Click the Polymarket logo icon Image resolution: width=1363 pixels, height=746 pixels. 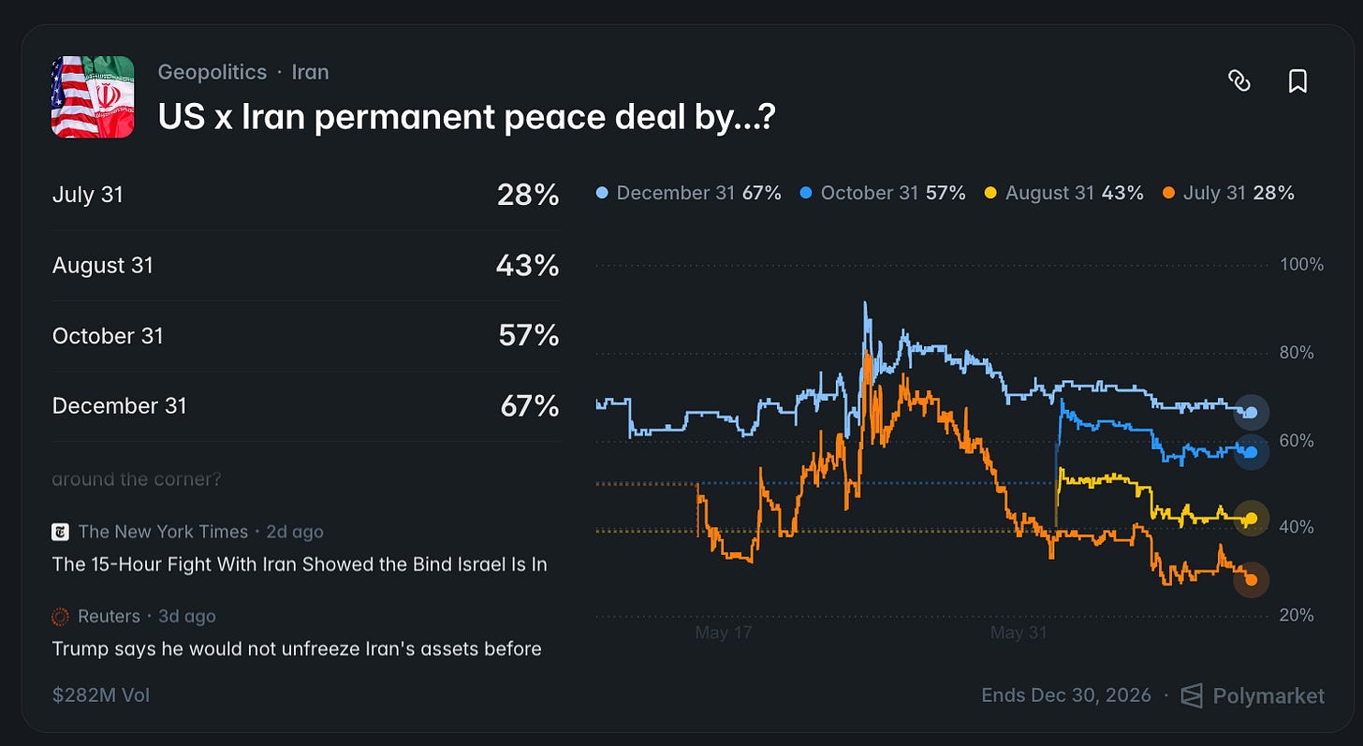click(1192, 695)
